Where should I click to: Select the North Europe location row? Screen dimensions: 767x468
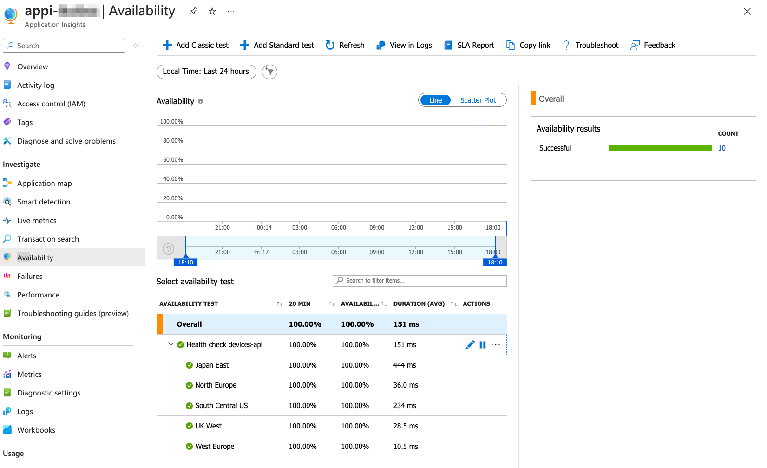[332, 385]
